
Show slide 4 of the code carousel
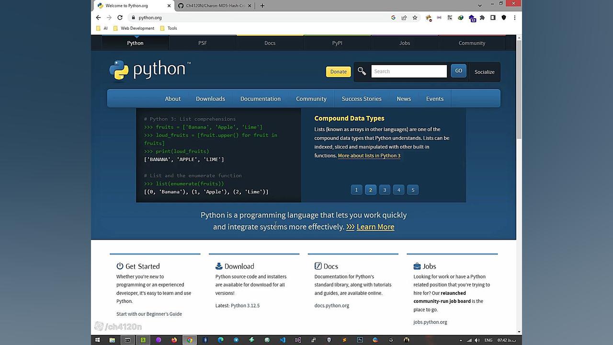(x=398, y=190)
